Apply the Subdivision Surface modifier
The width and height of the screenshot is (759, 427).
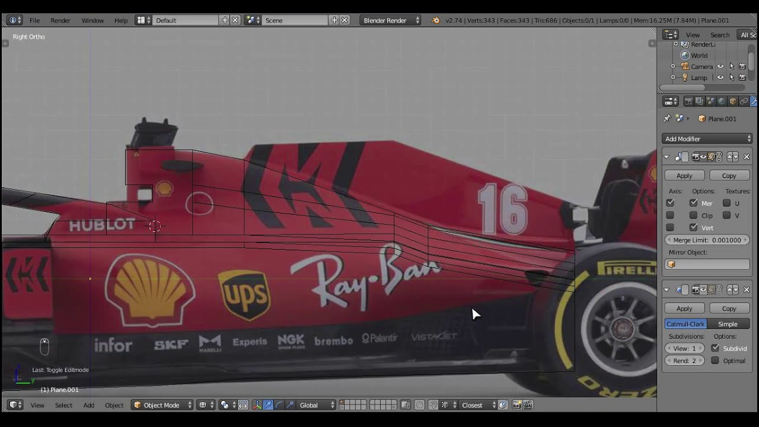(x=684, y=308)
